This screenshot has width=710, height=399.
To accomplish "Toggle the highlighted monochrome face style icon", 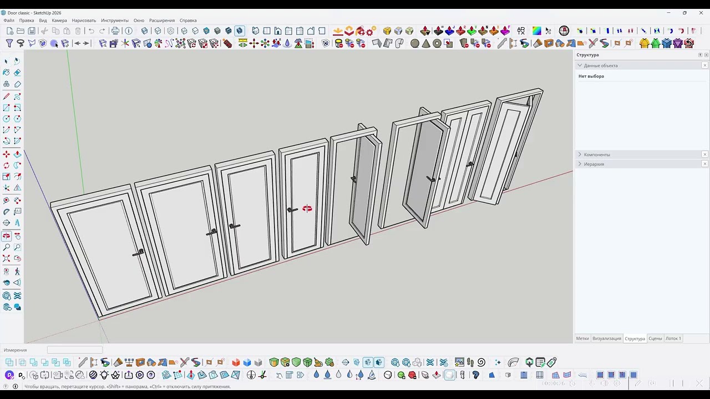I will [239, 31].
